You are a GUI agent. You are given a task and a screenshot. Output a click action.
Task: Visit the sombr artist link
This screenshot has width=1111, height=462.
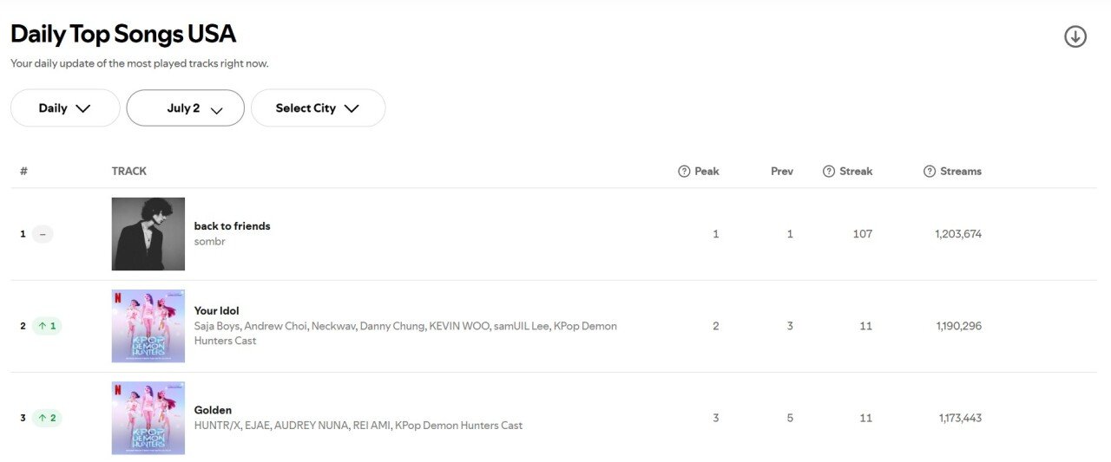209,242
